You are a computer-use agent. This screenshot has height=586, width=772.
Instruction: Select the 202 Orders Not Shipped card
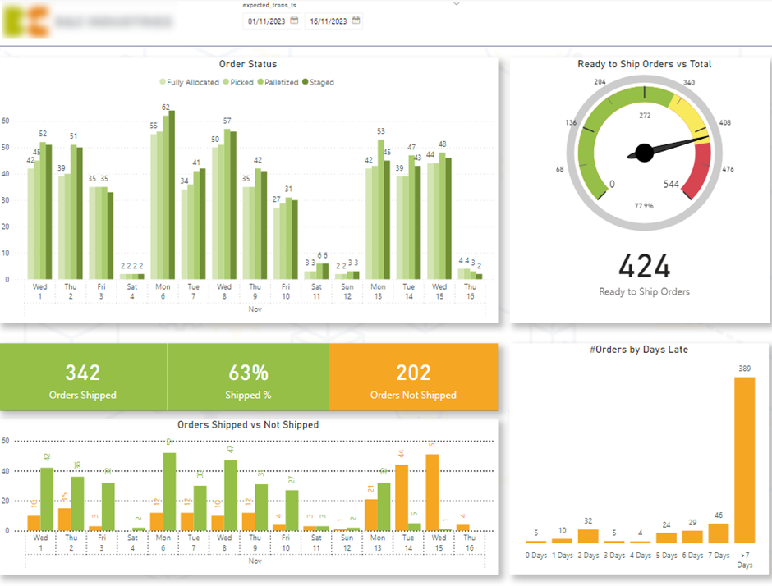413,380
